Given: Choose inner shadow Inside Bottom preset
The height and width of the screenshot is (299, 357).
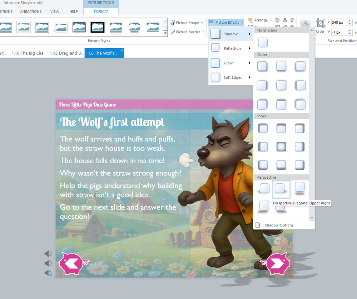Looking at the screenshot, I should pyautogui.click(x=281, y=165).
